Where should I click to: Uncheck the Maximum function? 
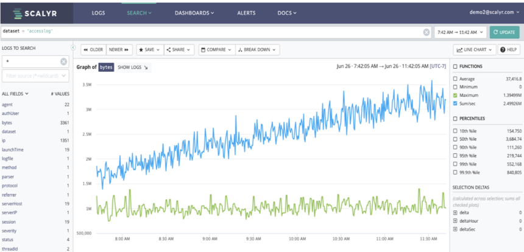tap(455, 96)
